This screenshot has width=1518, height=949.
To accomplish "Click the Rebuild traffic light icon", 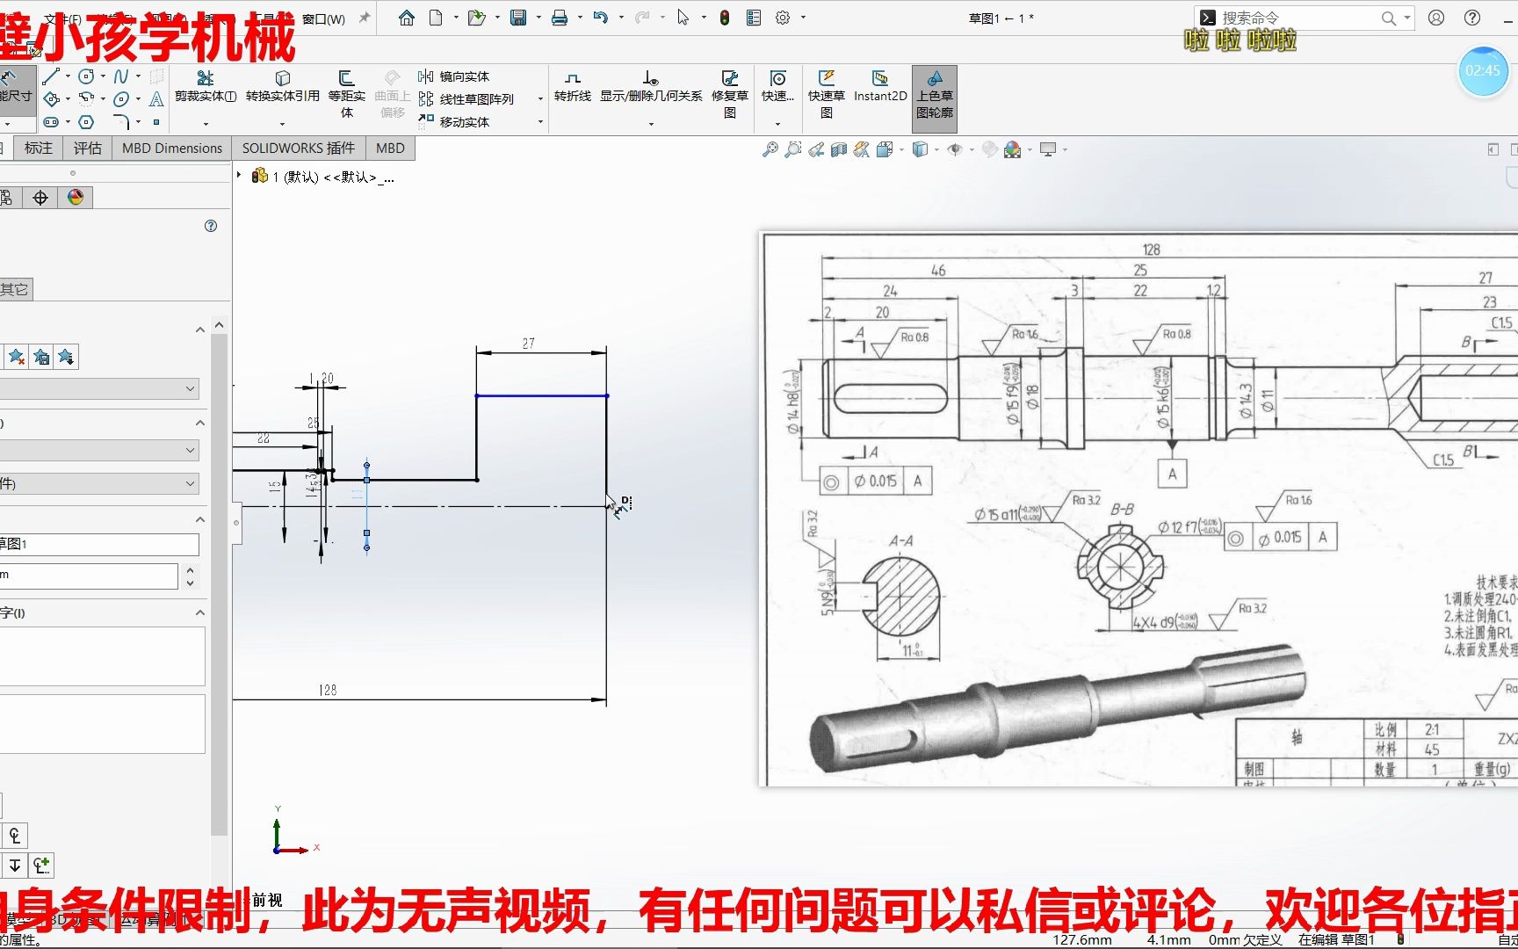I will 725,18.
